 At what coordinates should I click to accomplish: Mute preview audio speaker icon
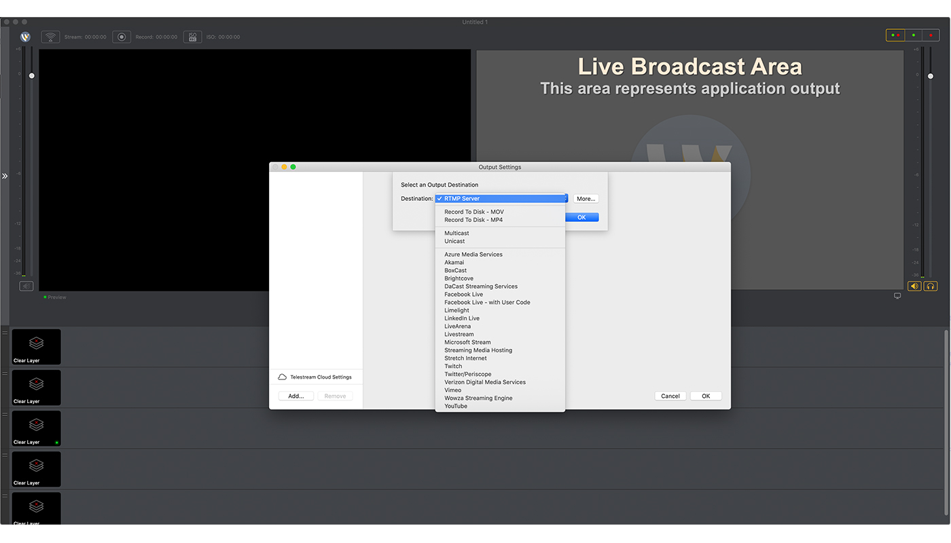(x=26, y=286)
